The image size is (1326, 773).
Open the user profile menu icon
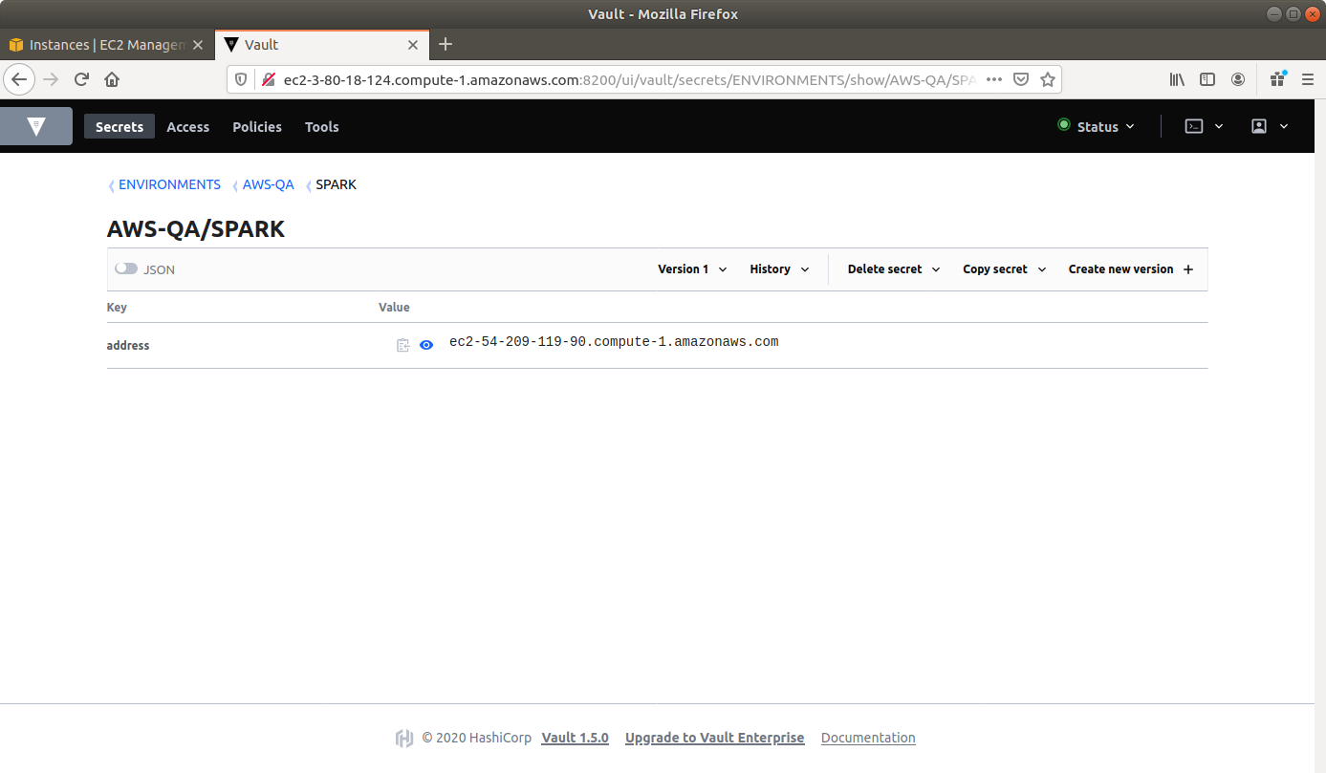click(x=1259, y=126)
